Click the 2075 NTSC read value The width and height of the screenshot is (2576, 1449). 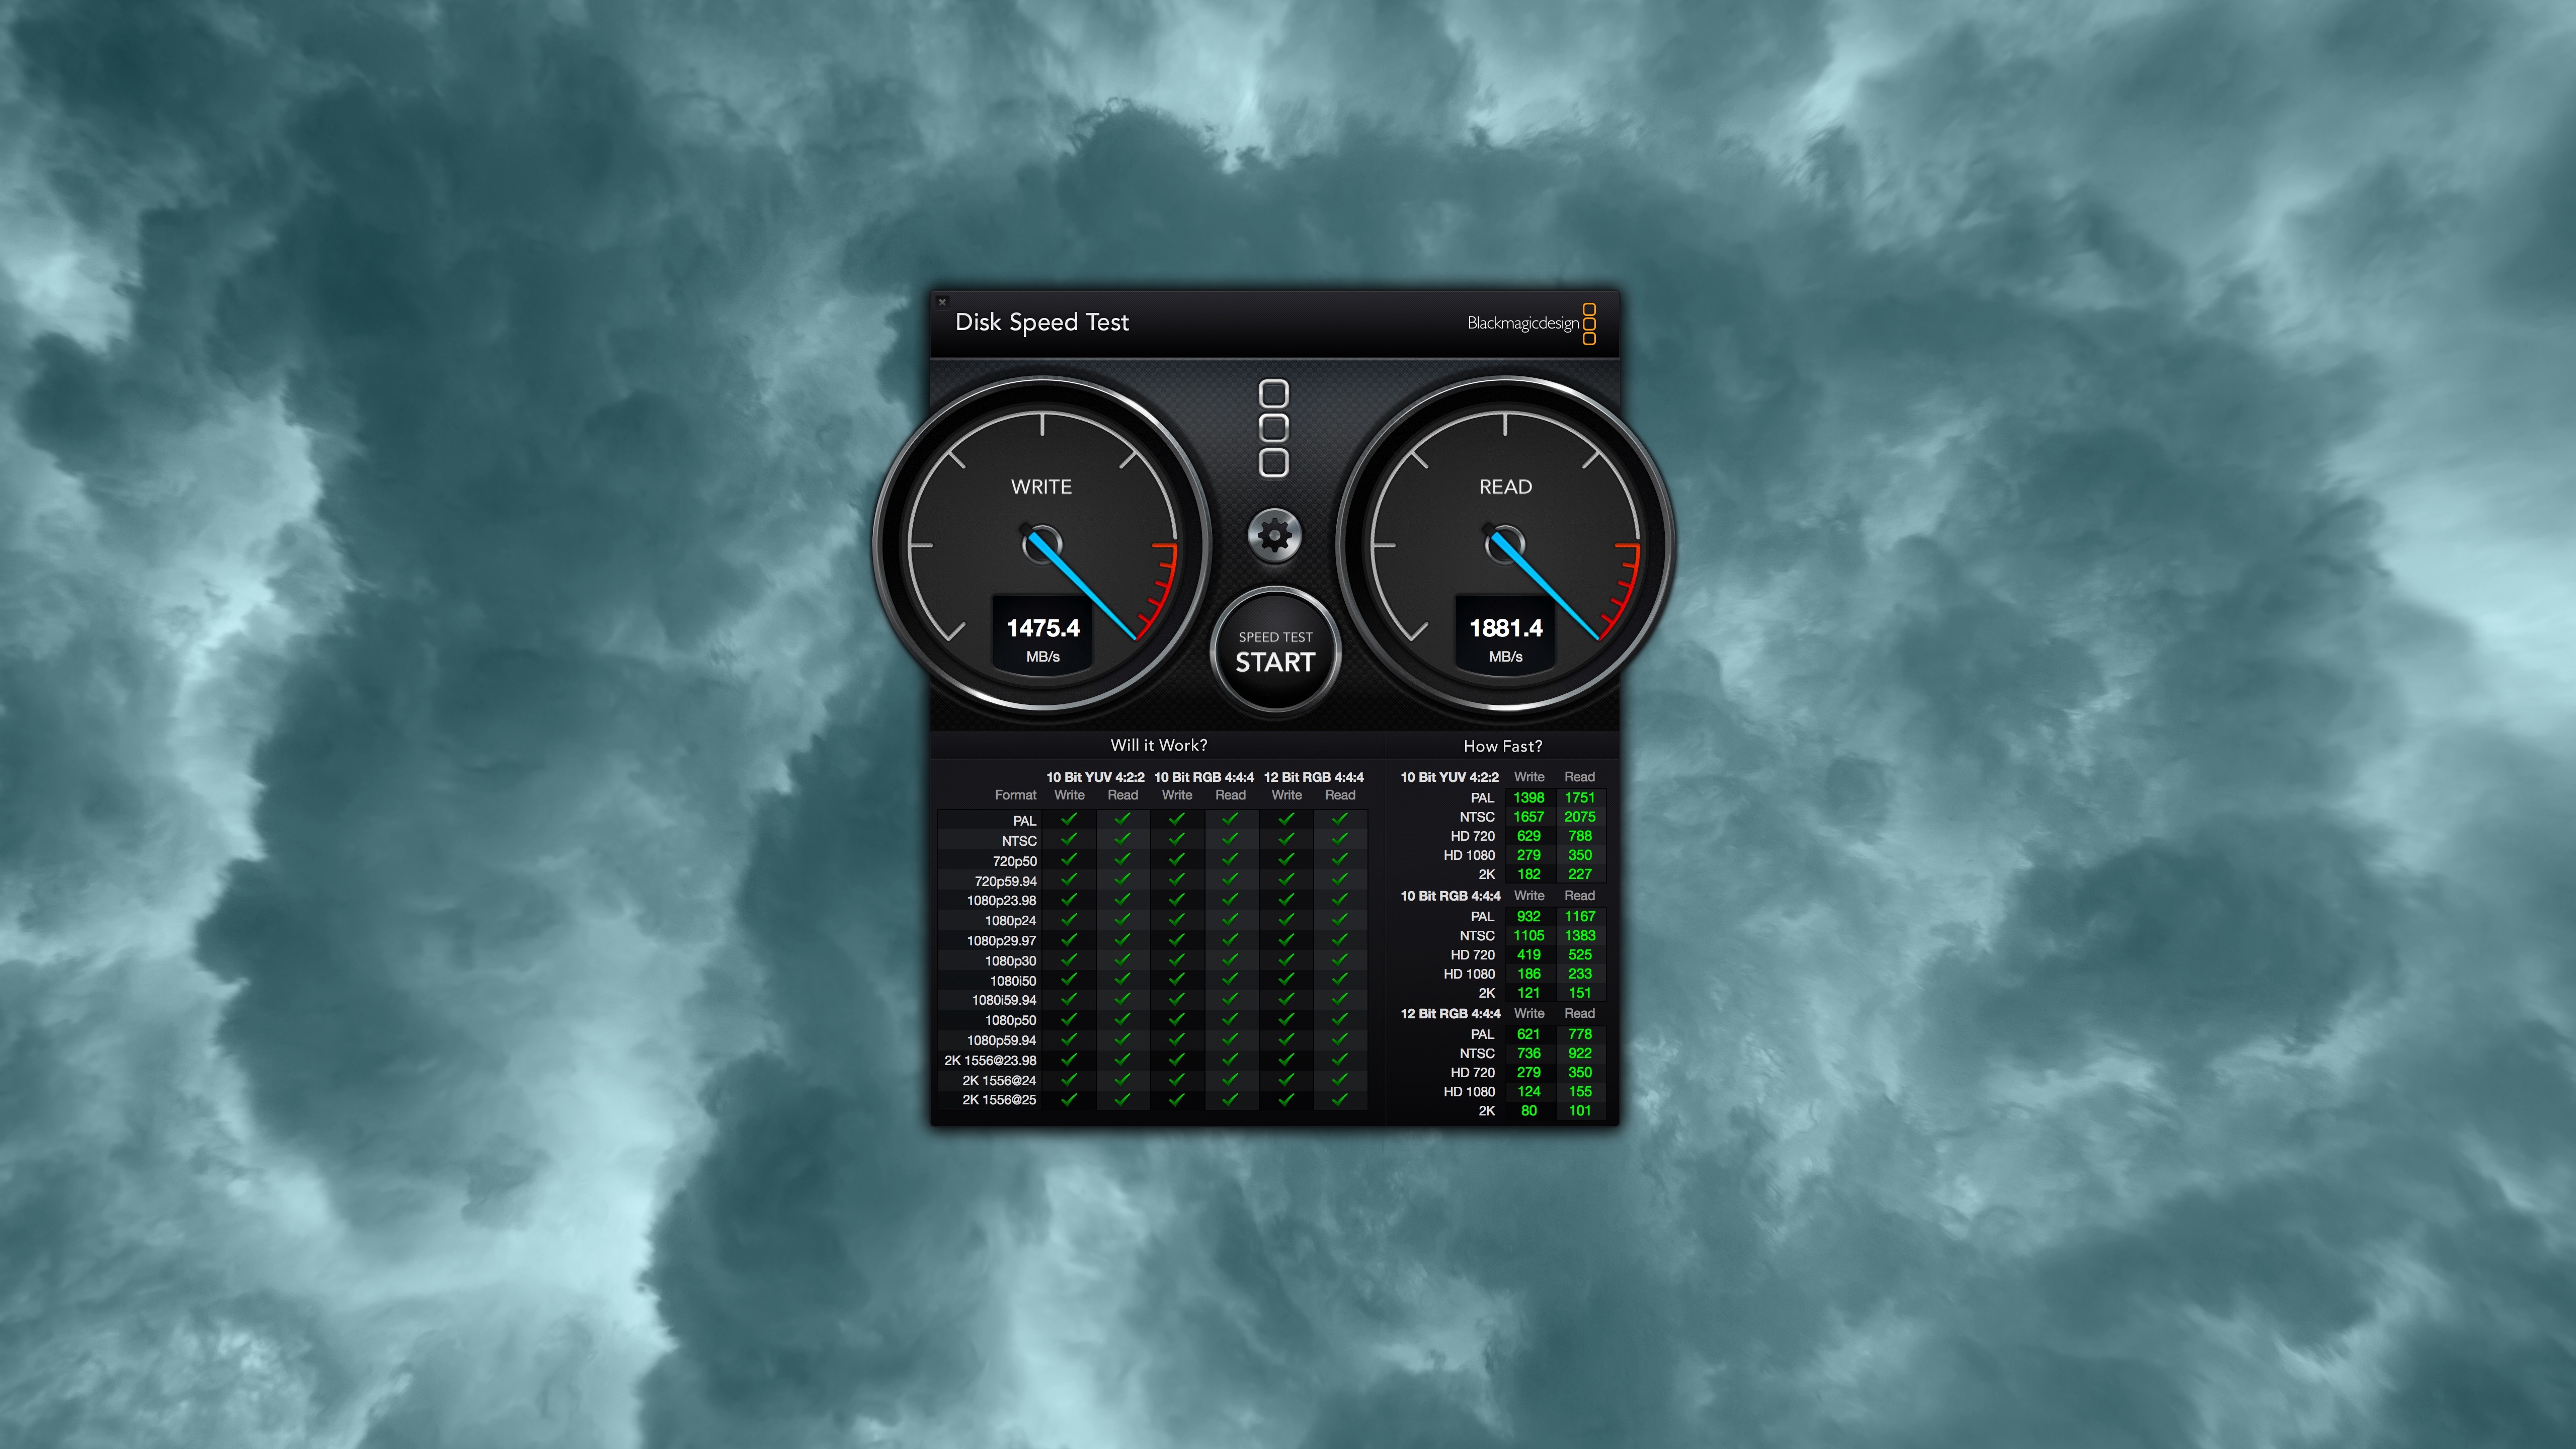1579,817
